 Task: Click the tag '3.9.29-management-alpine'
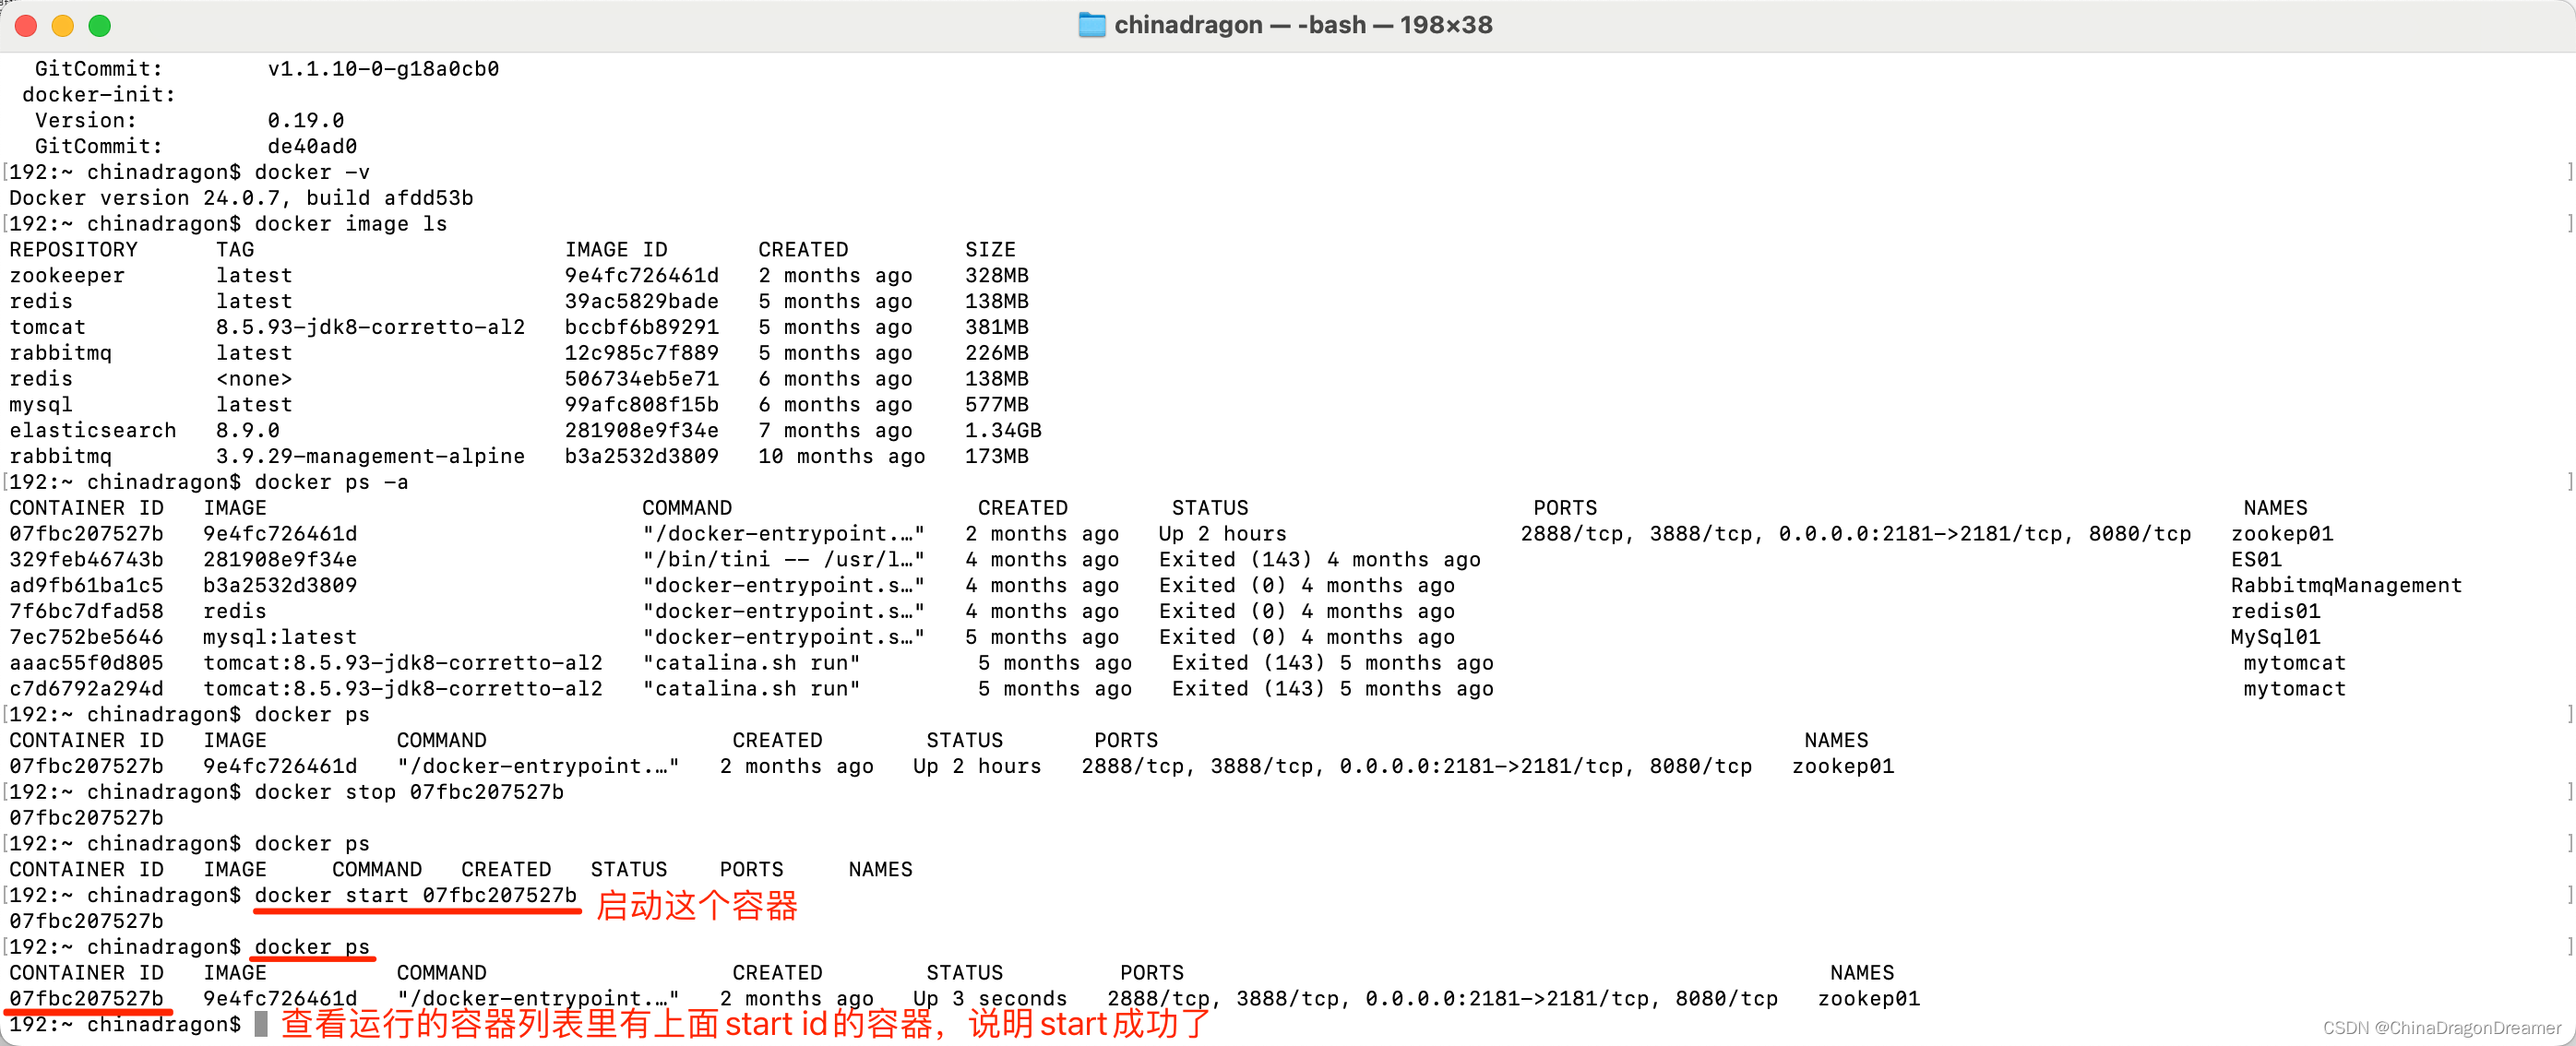(x=370, y=457)
